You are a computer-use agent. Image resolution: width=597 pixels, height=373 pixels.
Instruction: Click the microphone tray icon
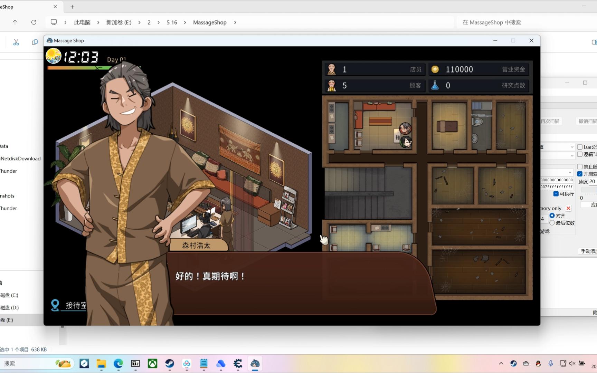[x=550, y=363]
